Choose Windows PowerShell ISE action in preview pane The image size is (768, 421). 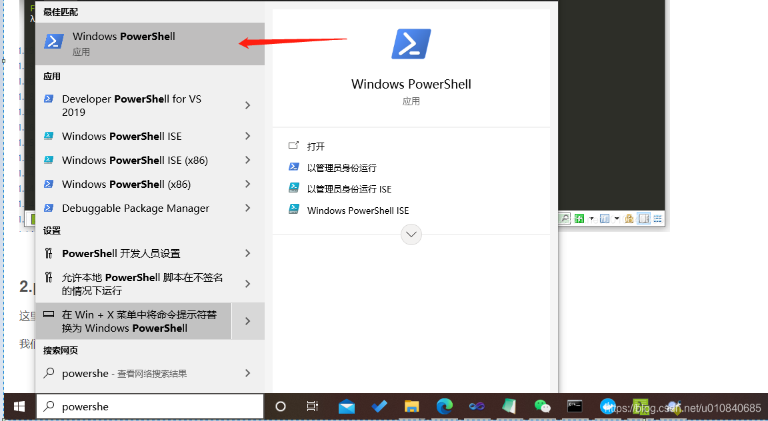pos(358,210)
